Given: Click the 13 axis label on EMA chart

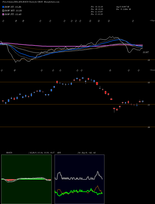Looking at the screenshot, I should click(149, 60).
